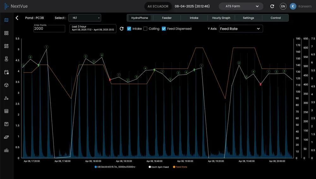Go back using the left chevron arrow
This screenshot has height=179, width=316.
(17, 18)
